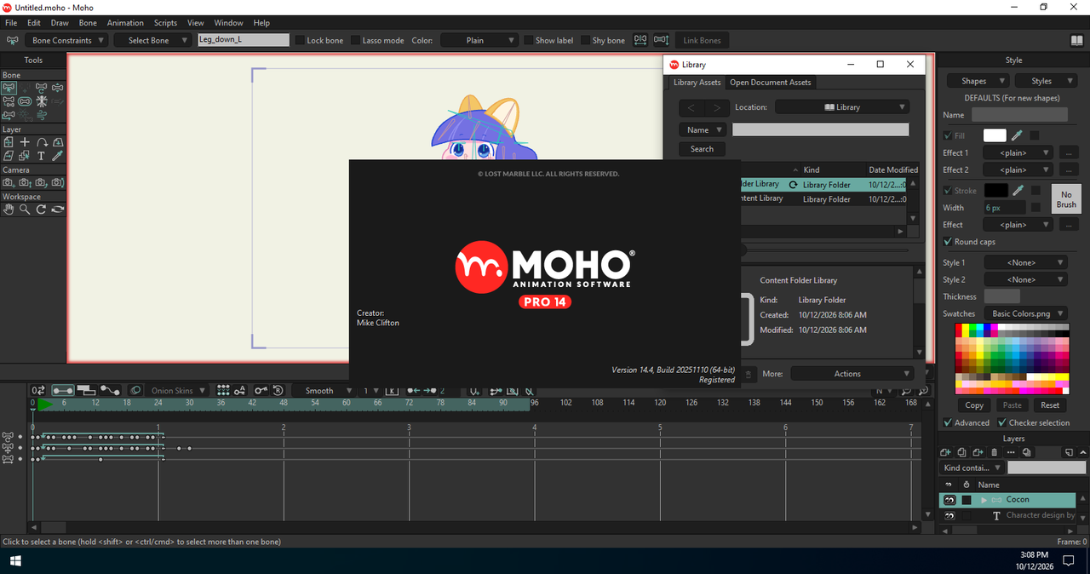Open the Color Plain dropdown
Viewport: 1090px width, 574px height.
pos(479,40)
